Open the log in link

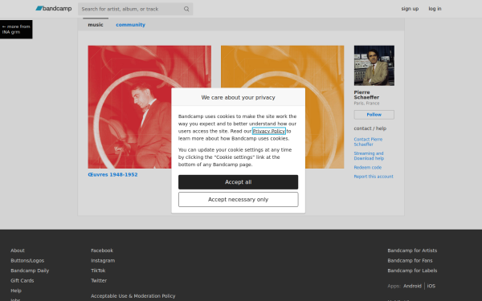coord(435,9)
